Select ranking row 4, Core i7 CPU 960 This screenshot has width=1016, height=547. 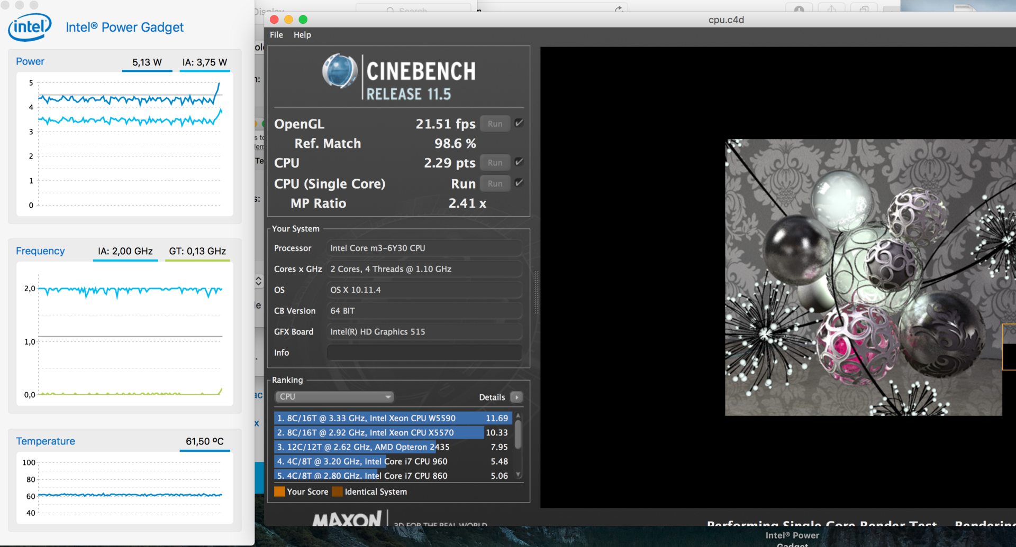click(393, 461)
